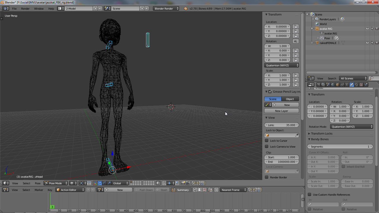
Task: Open the Quaternion Rotation Mode dropdown
Action: point(351,126)
